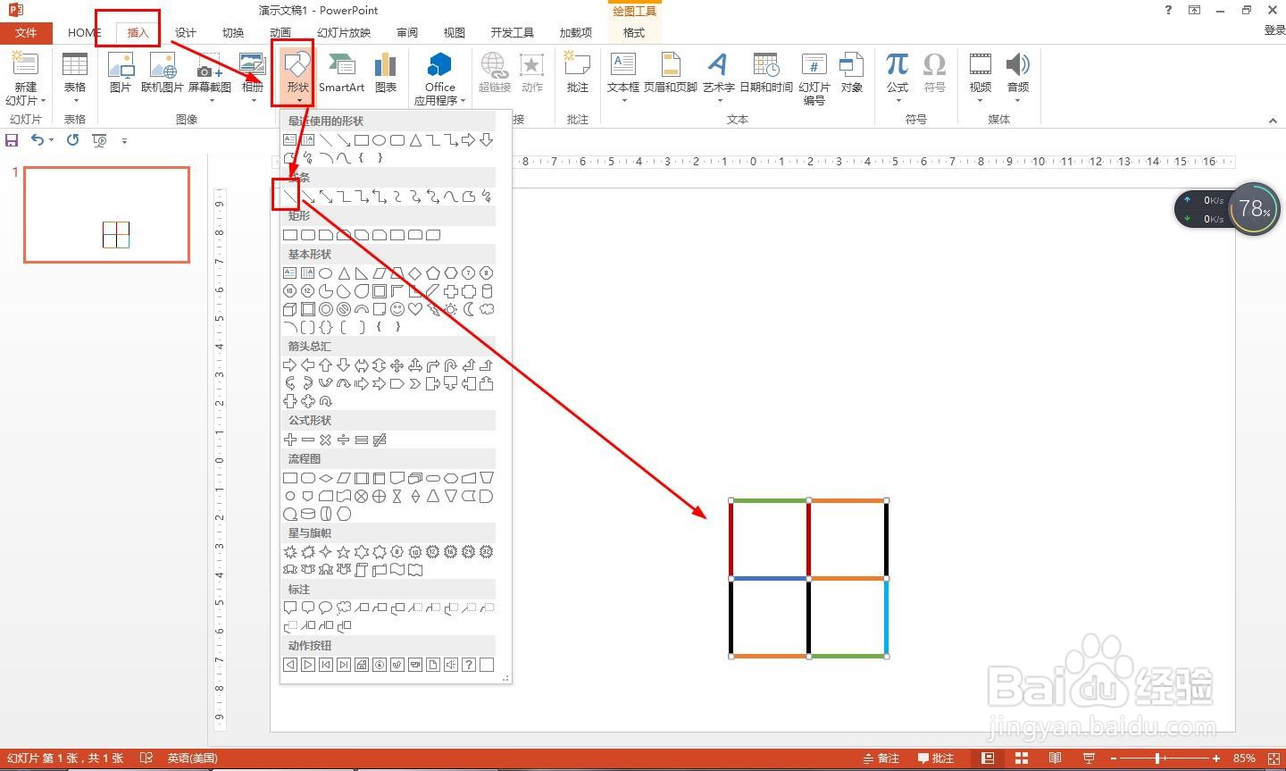The height and width of the screenshot is (771, 1286).
Task: Toggle the 备注 notes pane
Action: 881,758
